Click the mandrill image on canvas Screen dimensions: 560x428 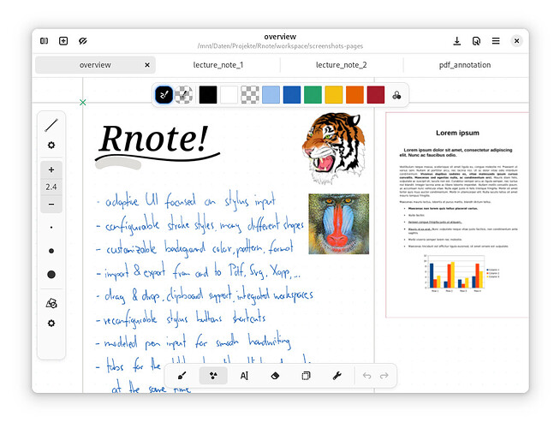click(338, 223)
